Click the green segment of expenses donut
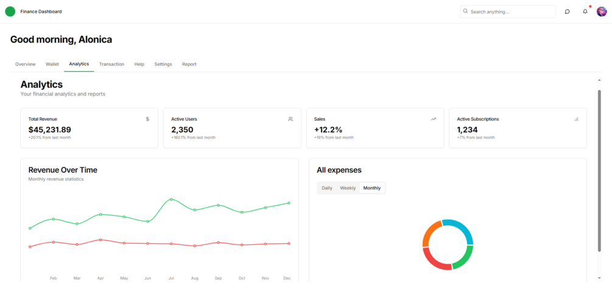 (x=465, y=260)
